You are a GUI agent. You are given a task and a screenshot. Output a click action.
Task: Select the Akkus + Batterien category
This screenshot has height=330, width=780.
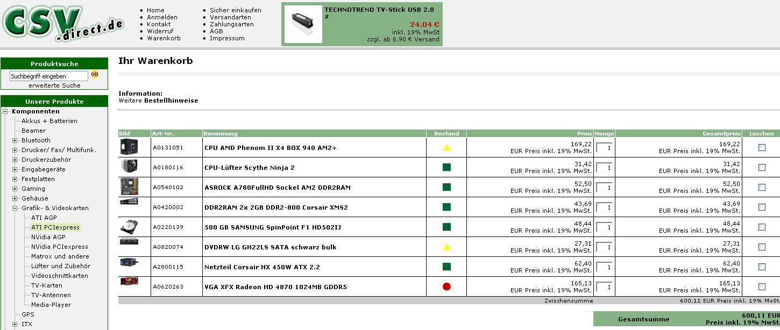click(x=49, y=121)
